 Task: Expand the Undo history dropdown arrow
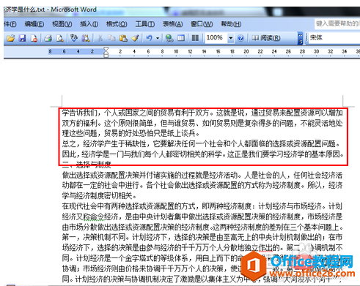(x=158, y=38)
